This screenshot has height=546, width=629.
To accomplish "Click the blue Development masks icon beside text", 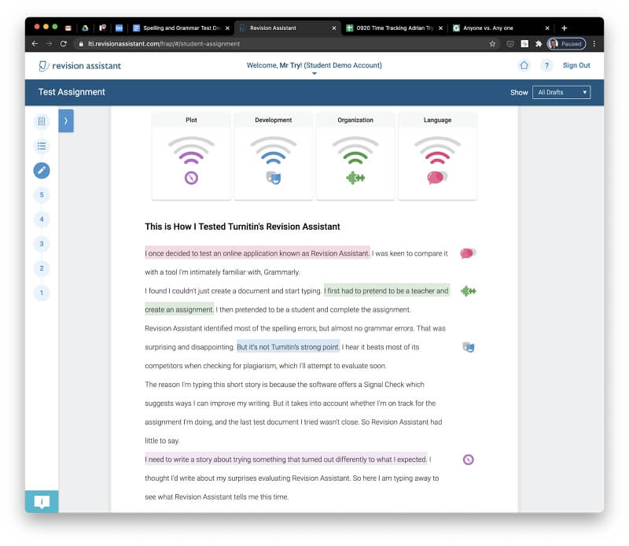I will click(x=468, y=347).
